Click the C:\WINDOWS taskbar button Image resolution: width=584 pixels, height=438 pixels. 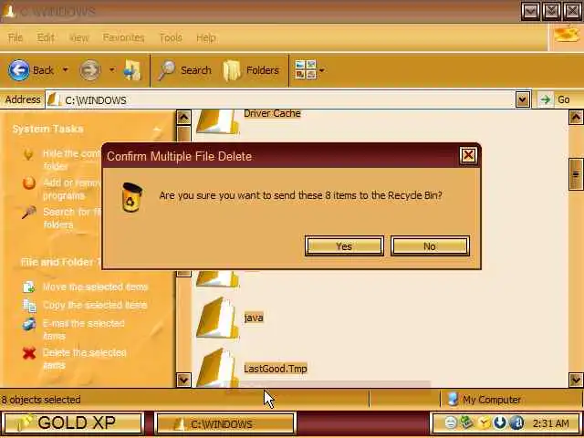click(225, 423)
